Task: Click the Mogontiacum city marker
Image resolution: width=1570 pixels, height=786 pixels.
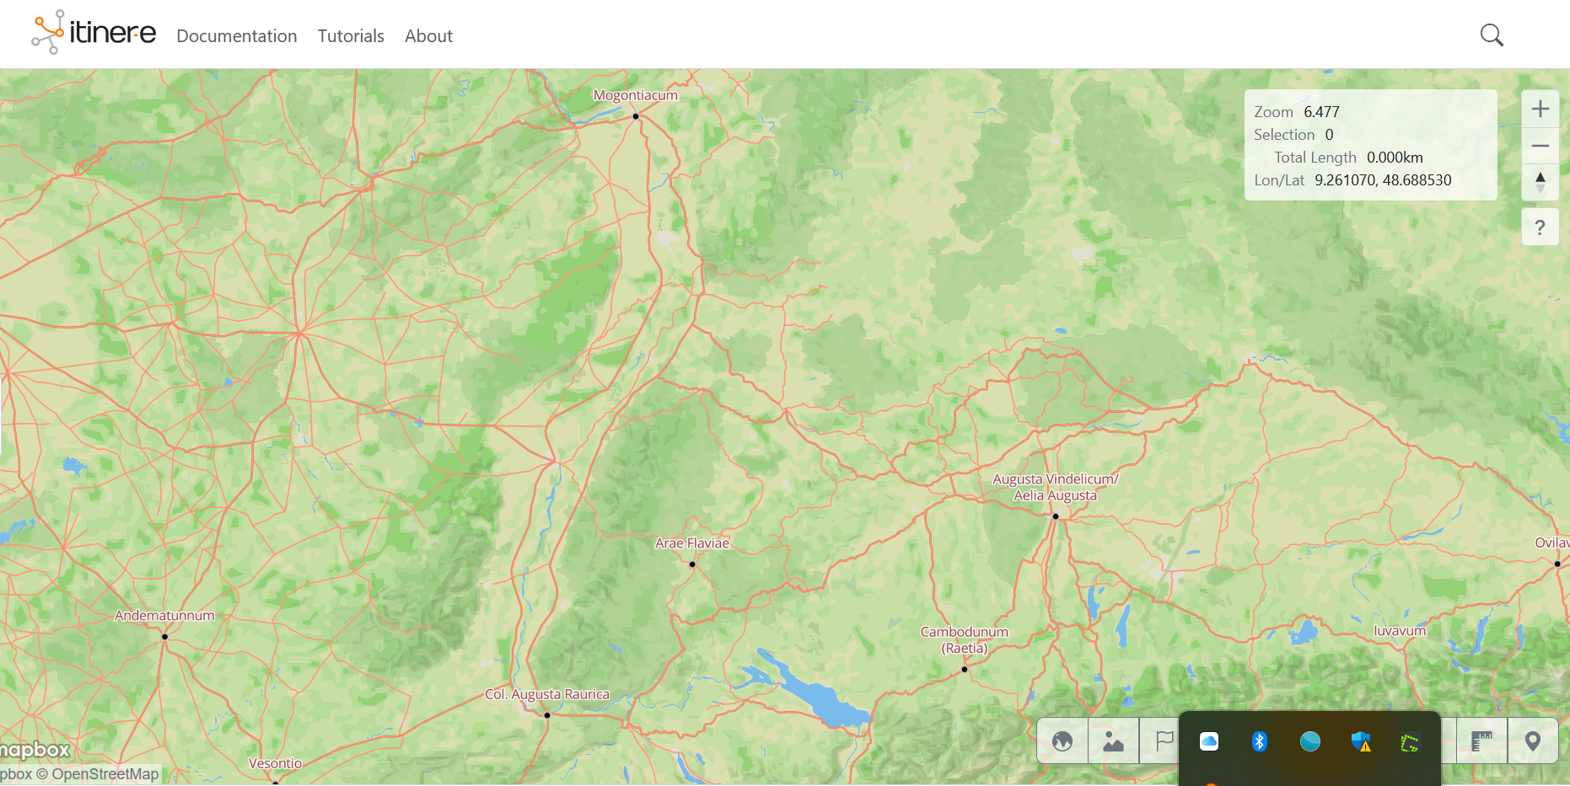Action: click(x=636, y=116)
